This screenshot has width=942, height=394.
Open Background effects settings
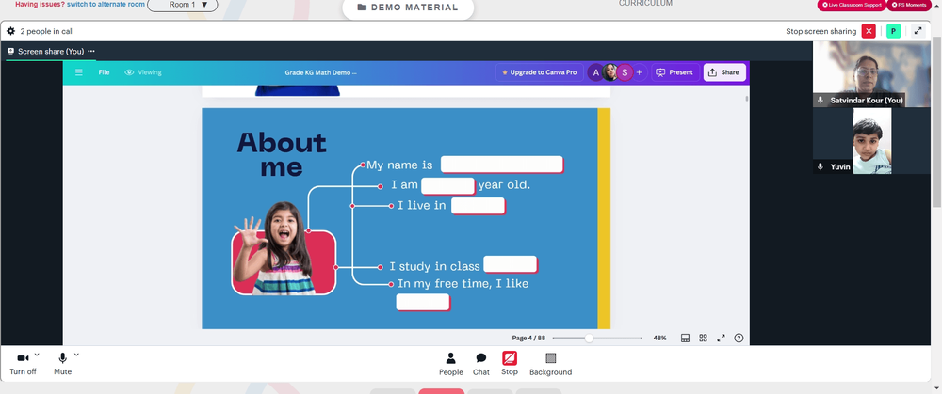tap(550, 364)
